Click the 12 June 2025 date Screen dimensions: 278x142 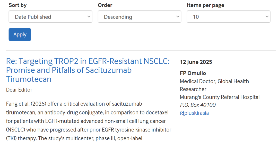[196, 62]
